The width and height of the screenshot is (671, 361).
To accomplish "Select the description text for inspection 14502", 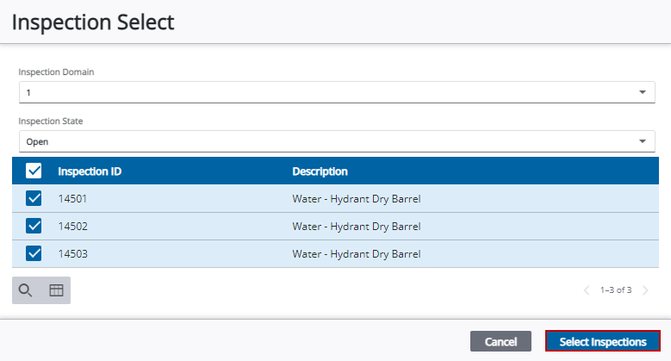I will click(356, 227).
